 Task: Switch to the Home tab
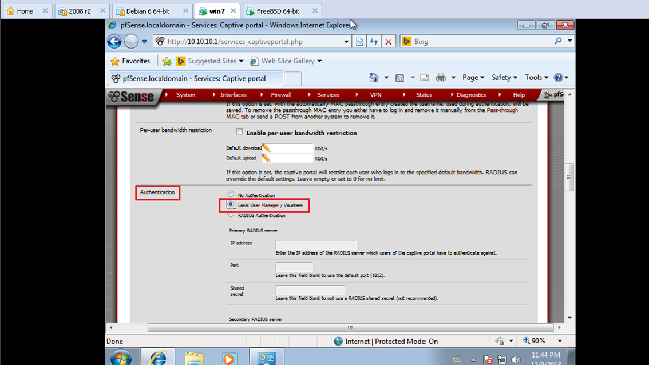pyautogui.click(x=27, y=11)
